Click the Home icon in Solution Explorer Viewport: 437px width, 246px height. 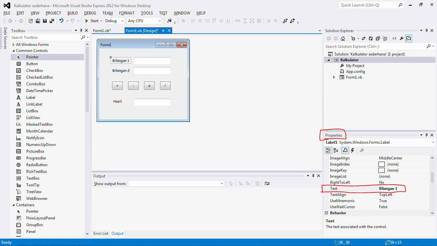[x=343, y=38]
